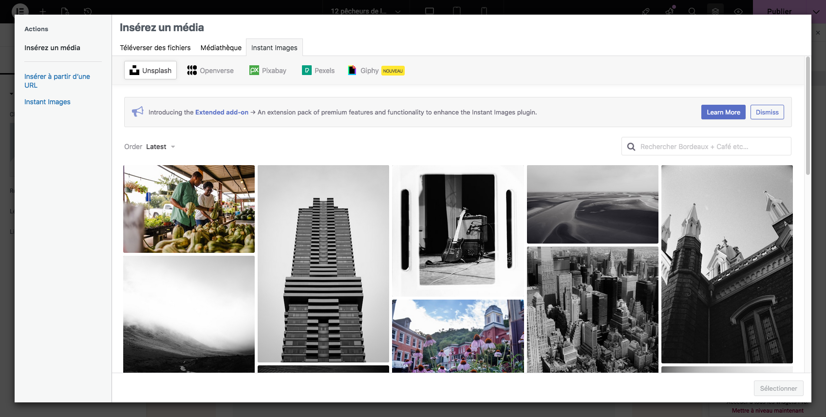Click the Elementor logo in the top bar
Screen dimensions: 826x417
(x=20, y=11)
